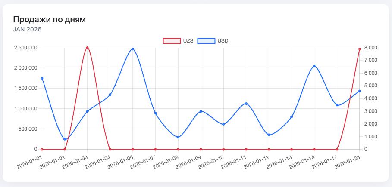Click the blue USD legend color box

pos(206,41)
